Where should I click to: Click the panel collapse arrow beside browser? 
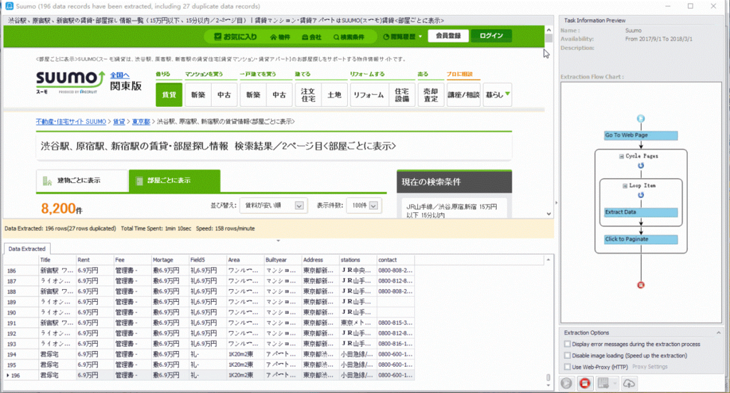[x=556, y=203]
